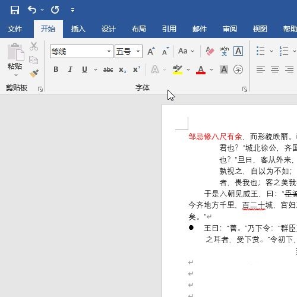Go to the 引用 tab
The height and width of the screenshot is (297, 297).
(x=169, y=29)
